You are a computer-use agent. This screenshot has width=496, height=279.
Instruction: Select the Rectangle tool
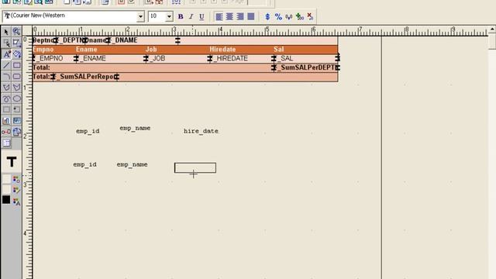pos(17,65)
